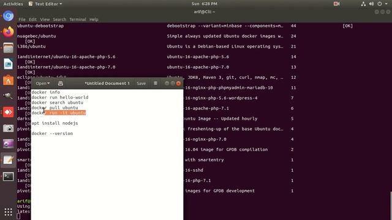This screenshot has width=392, height=220.
Task: Open the red remote desktop dock icon
Action: tap(8, 112)
